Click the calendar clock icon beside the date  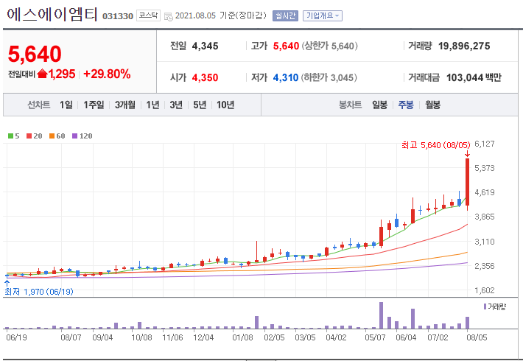pyautogui.click(x=169, y=16)
